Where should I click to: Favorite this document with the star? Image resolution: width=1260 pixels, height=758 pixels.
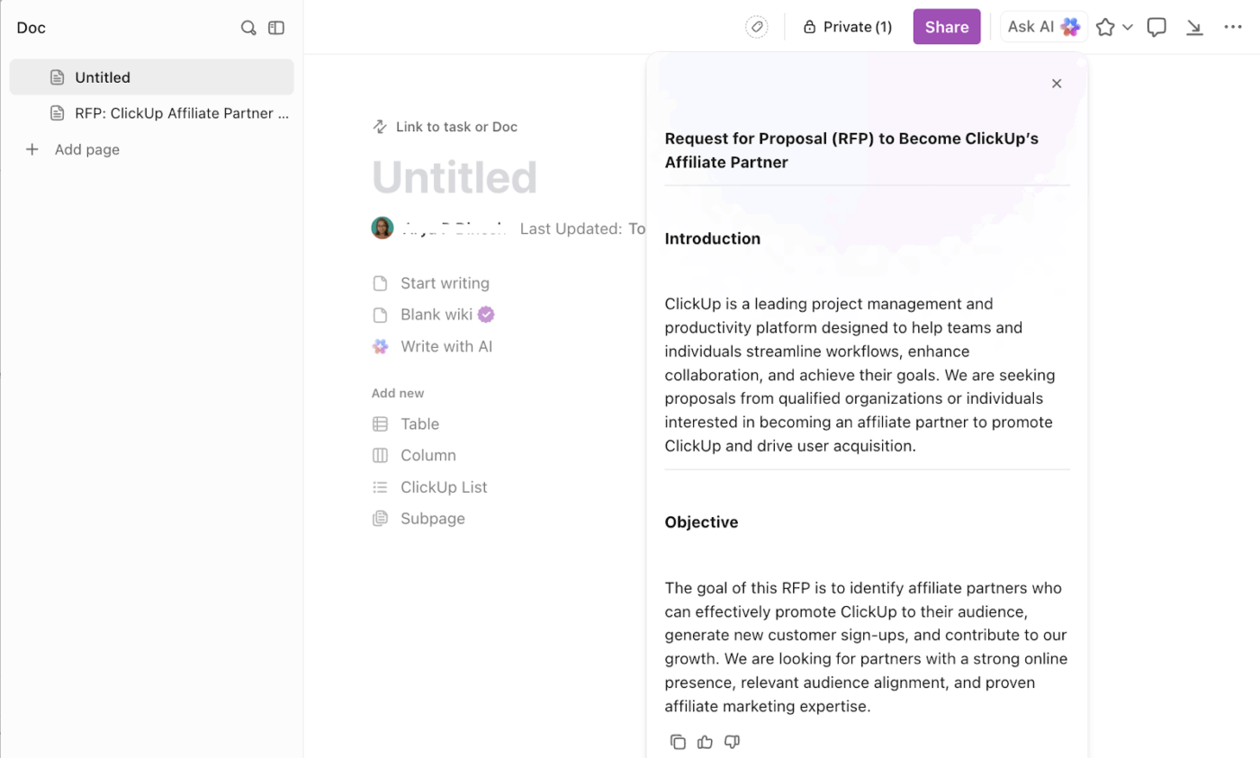[1105, 27]
